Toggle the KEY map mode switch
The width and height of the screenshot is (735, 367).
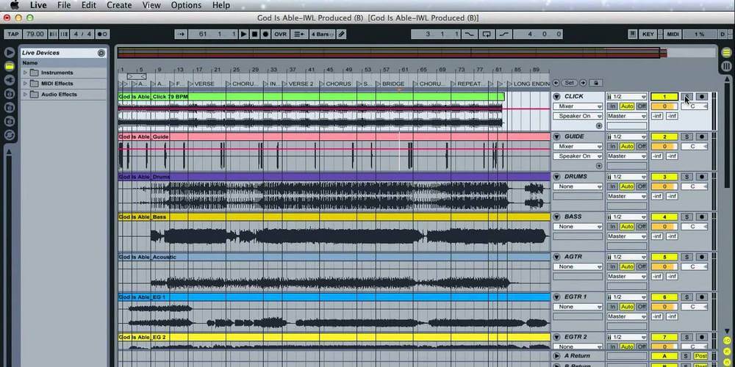click(648, 34)
